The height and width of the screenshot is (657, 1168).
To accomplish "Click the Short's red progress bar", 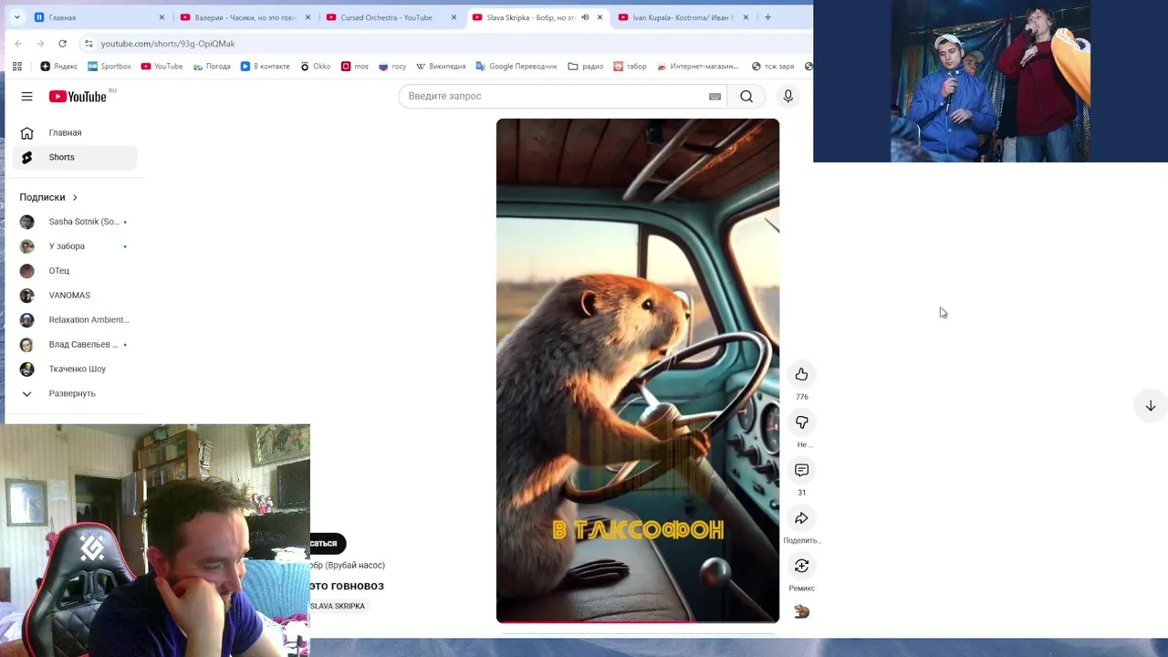I will 638,621.
